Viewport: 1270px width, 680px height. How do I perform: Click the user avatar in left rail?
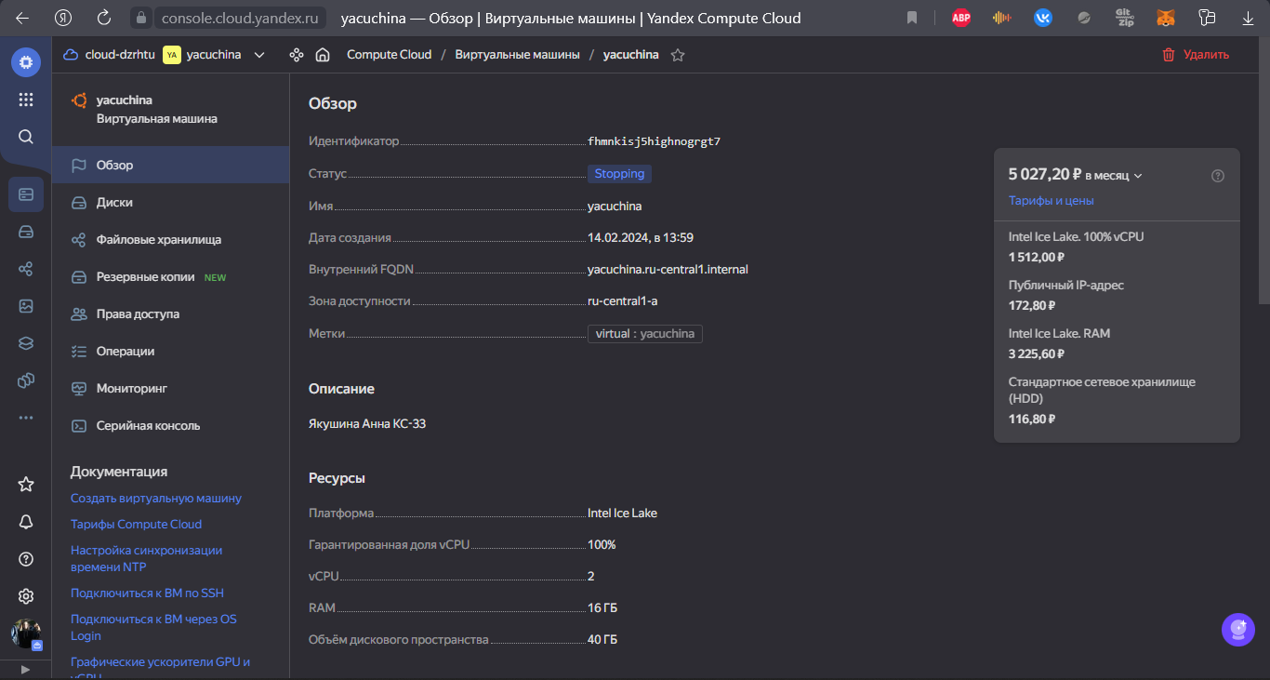coord(26,633)
